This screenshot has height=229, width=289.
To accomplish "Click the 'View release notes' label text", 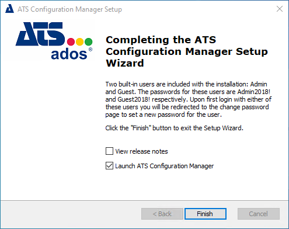I will coord(141,151).
